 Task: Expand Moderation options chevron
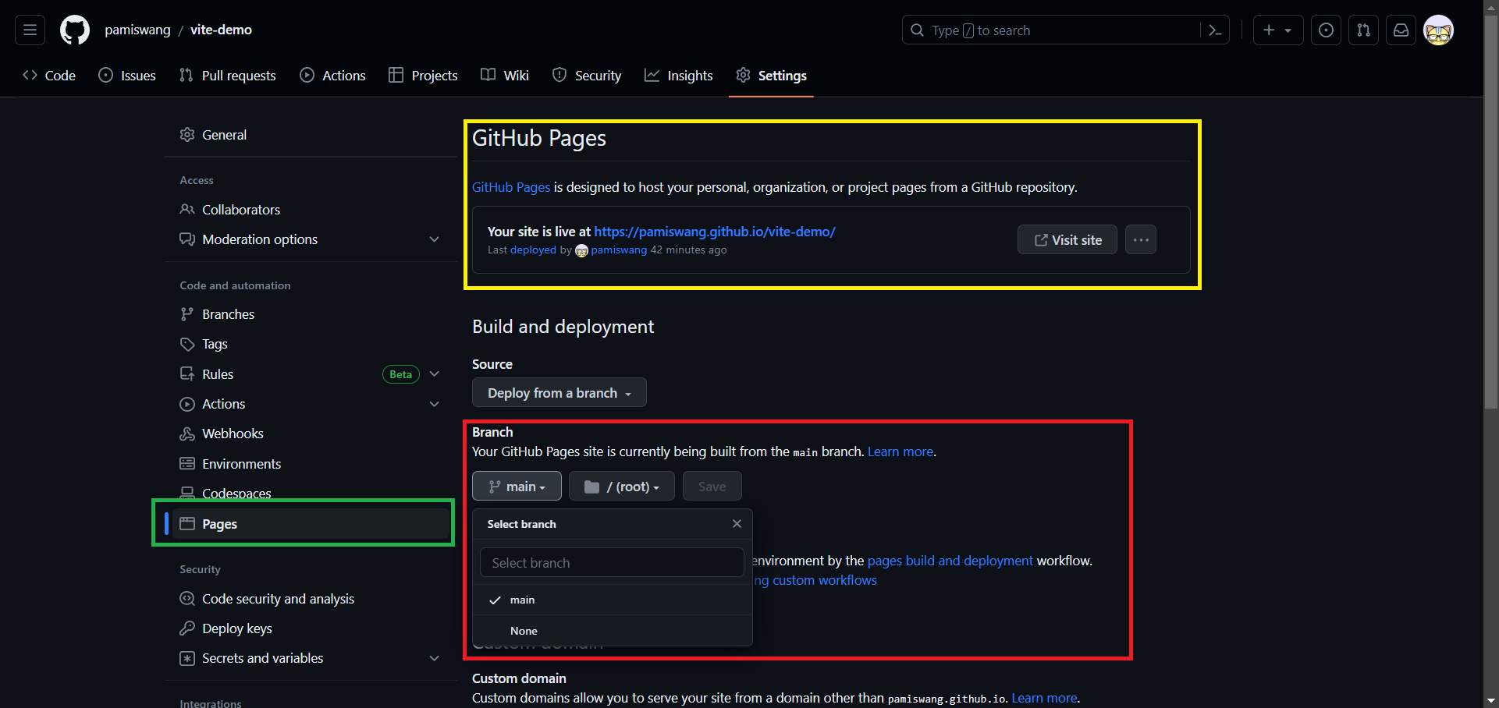coord(435,239)
